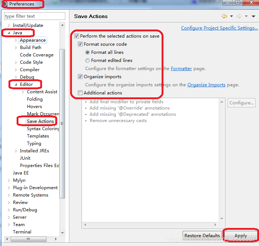Open the Organize Imports page link

206,85
